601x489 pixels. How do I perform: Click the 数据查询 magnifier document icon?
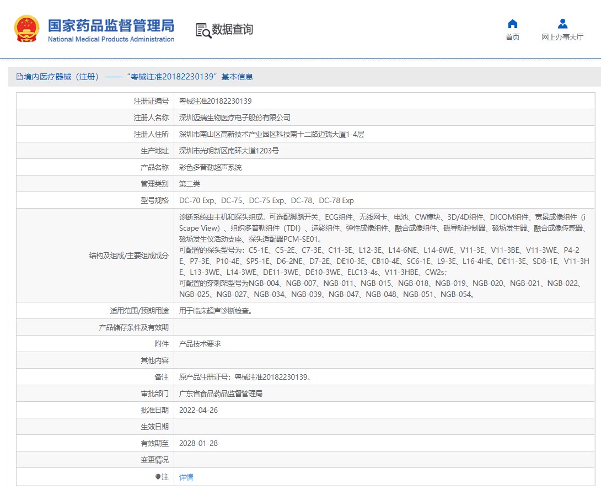click(x=203, y=30)
